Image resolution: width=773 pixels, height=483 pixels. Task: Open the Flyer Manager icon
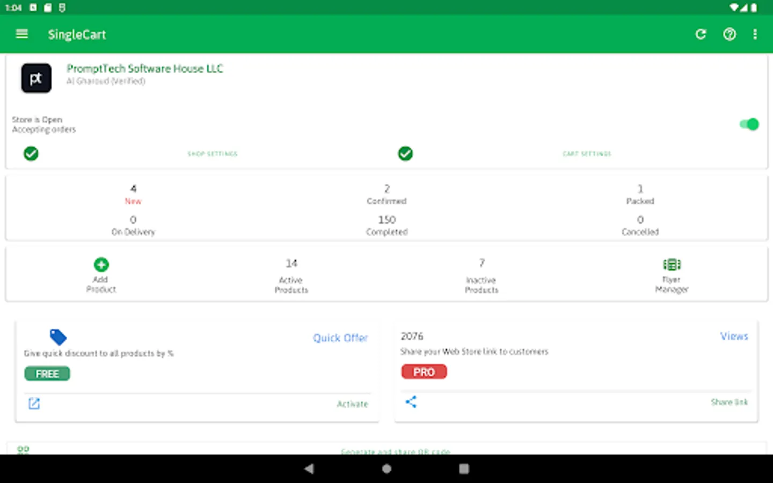672,264
